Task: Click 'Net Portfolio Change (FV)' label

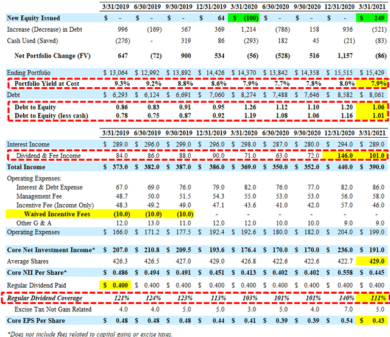Action: (x=52, y=55)
